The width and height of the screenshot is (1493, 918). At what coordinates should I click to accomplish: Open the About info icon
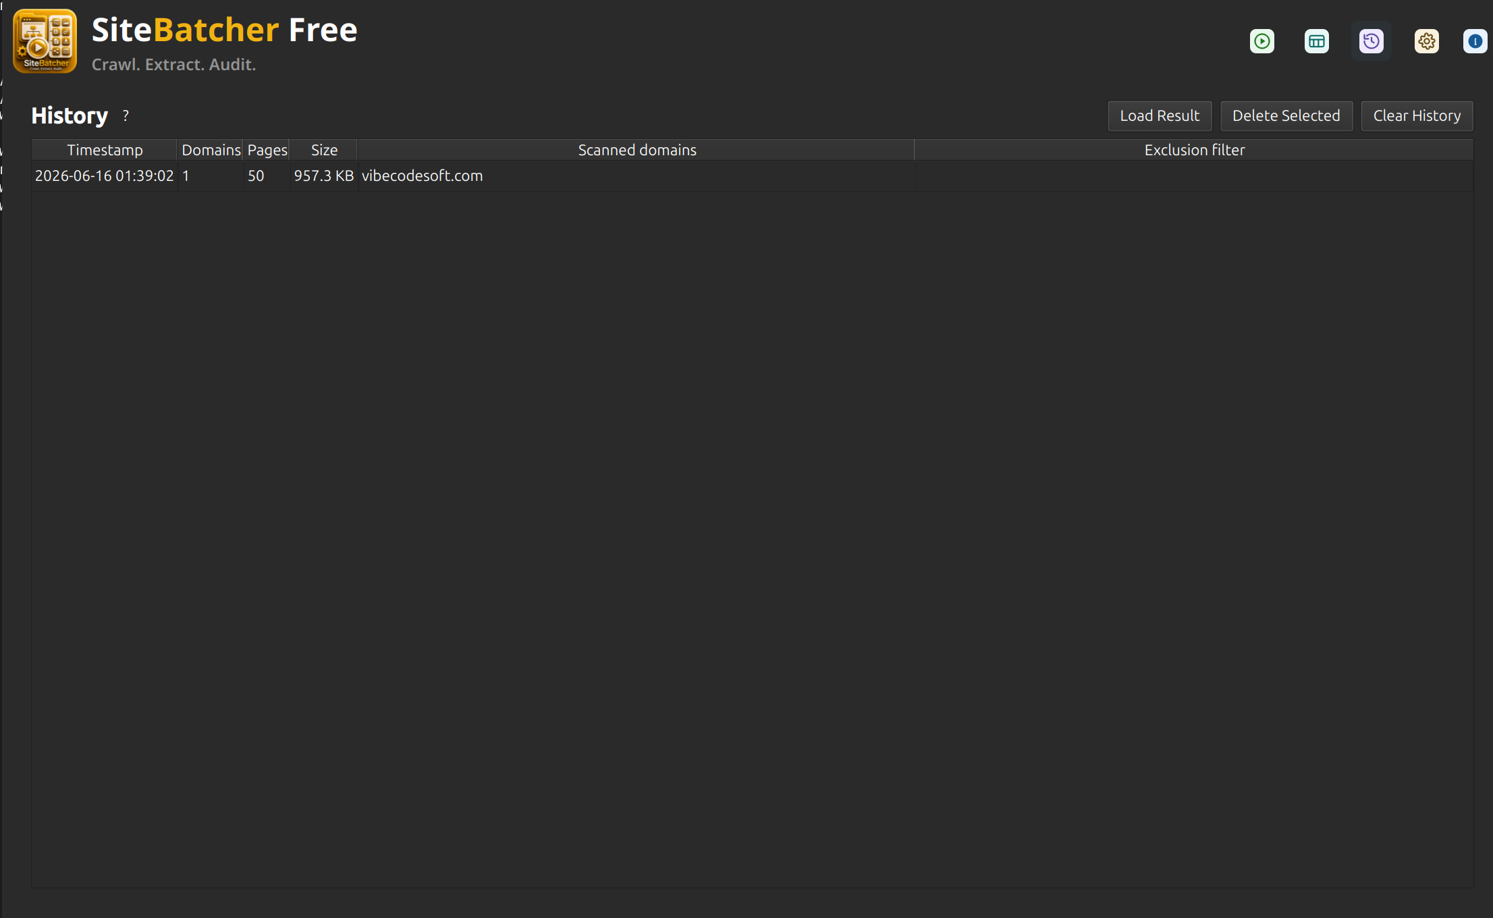(x=1475, y=41)
